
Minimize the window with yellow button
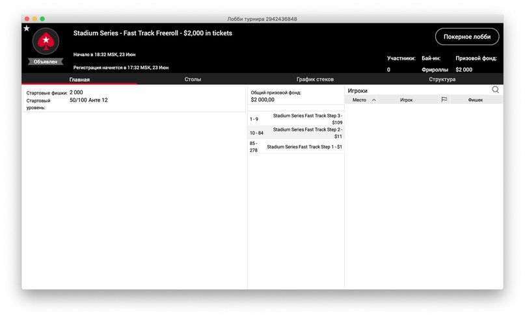(x=35, y=19)
